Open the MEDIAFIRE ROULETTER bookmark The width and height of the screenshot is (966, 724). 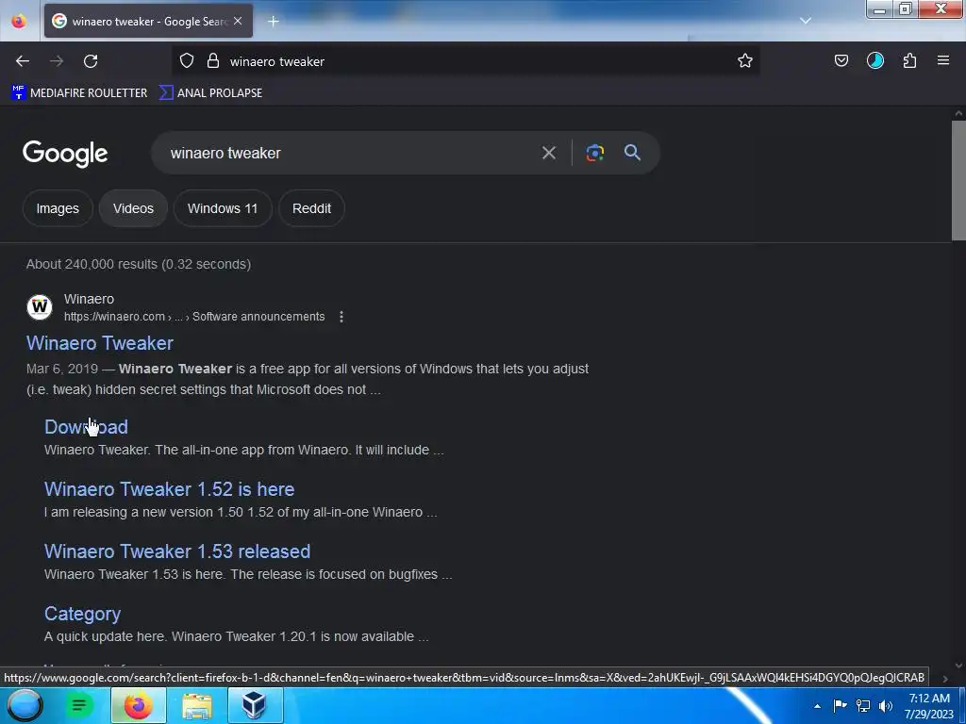point(79,93)
